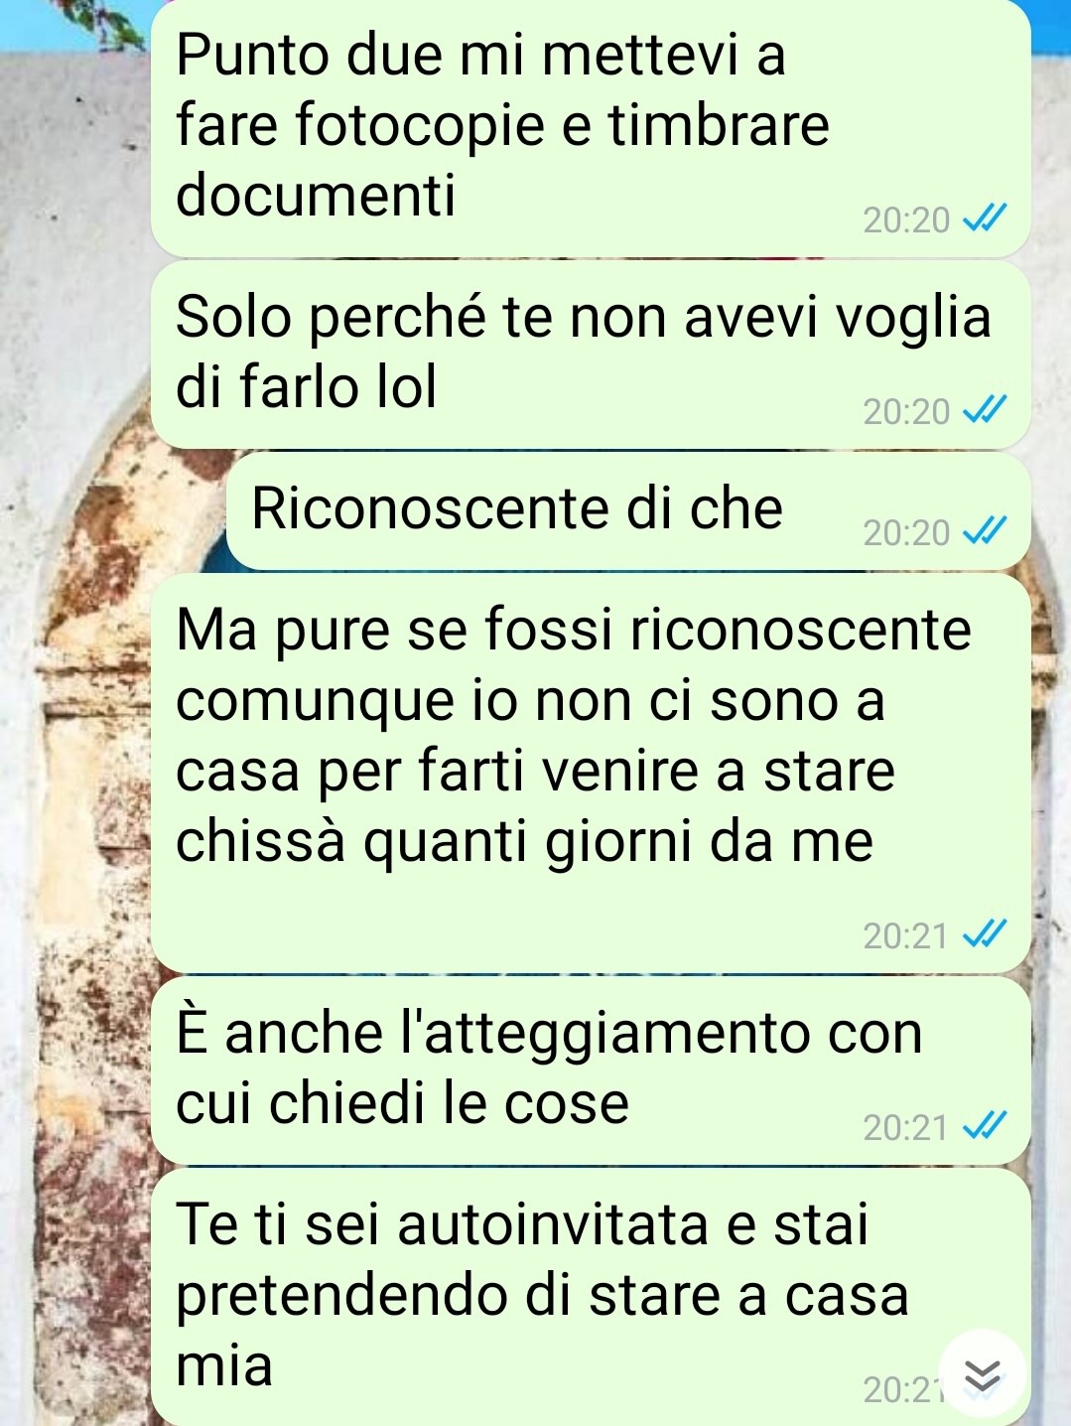Tap 20:21 timestamp on 'cui chiedi le cose'
Screen dimensions: 1071x1426
(x=906, y=1127)
